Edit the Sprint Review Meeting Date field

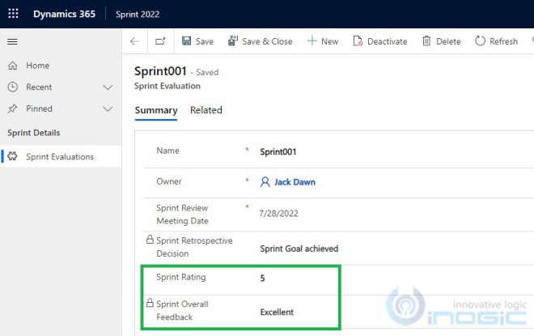click(x=324, y=214)
